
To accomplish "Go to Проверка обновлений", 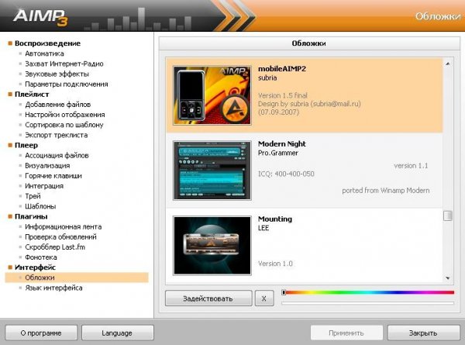I will 60,237.
